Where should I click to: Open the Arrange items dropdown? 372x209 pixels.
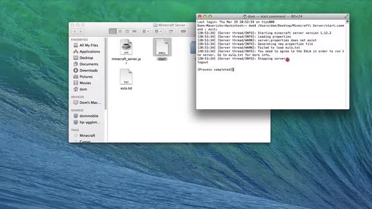(x=145, y=31)
